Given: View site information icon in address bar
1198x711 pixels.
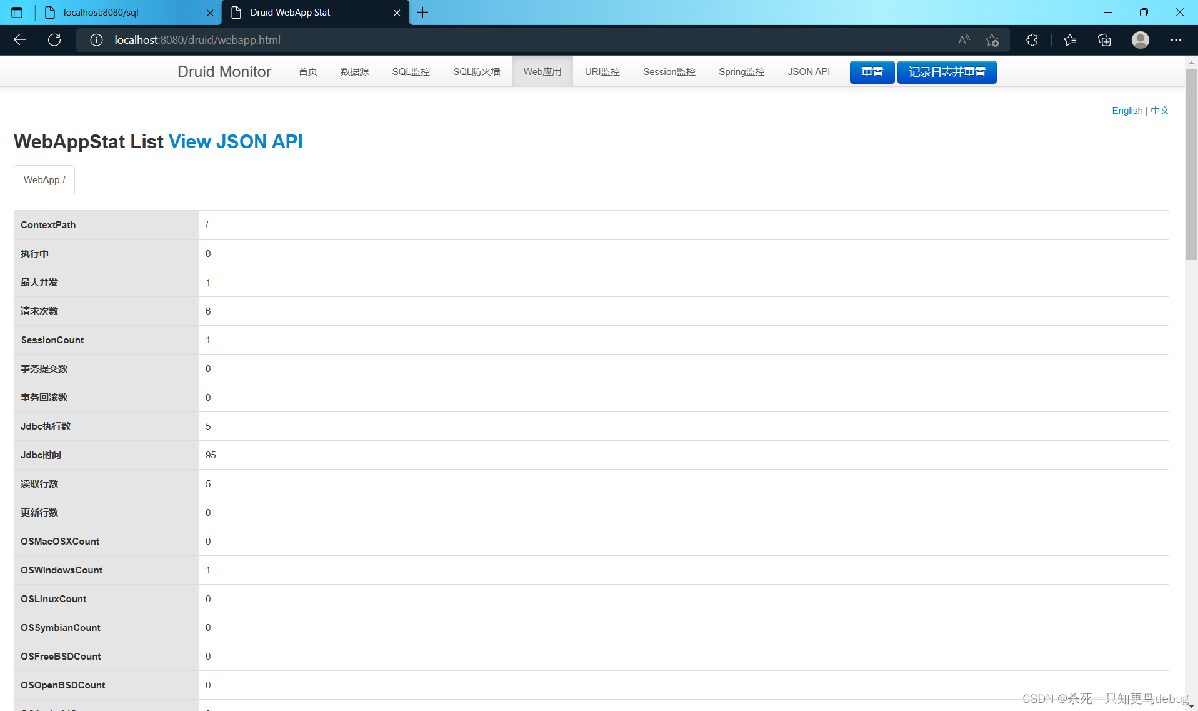Looking at the screenshot, I should point(96,40).
